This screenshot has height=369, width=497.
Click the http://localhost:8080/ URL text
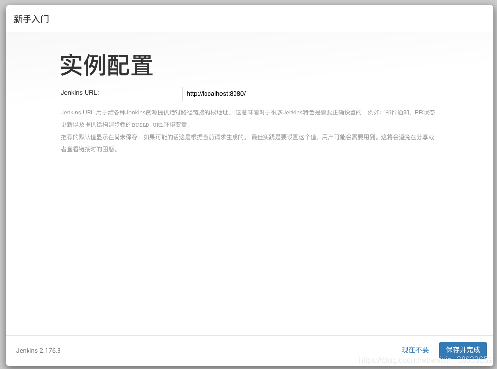[216, 94]
